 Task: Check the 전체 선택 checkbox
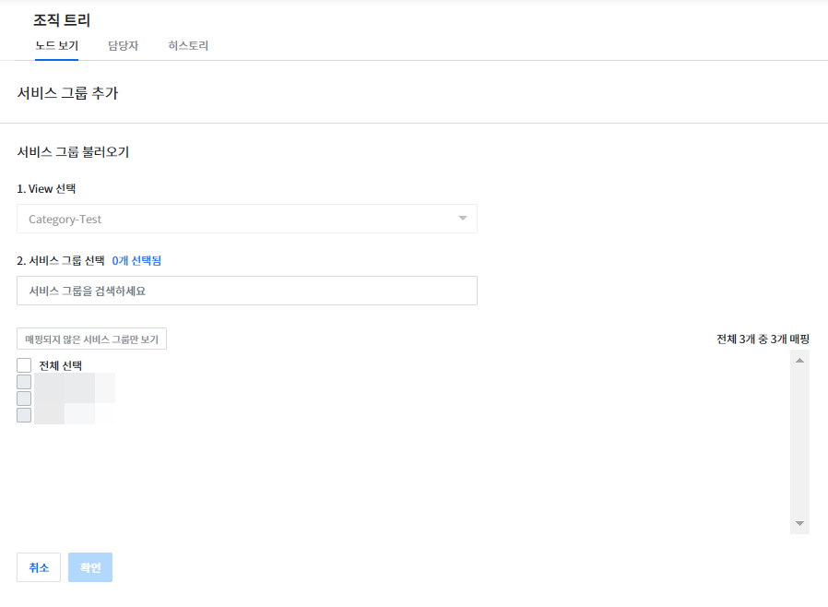coord(24,365)
